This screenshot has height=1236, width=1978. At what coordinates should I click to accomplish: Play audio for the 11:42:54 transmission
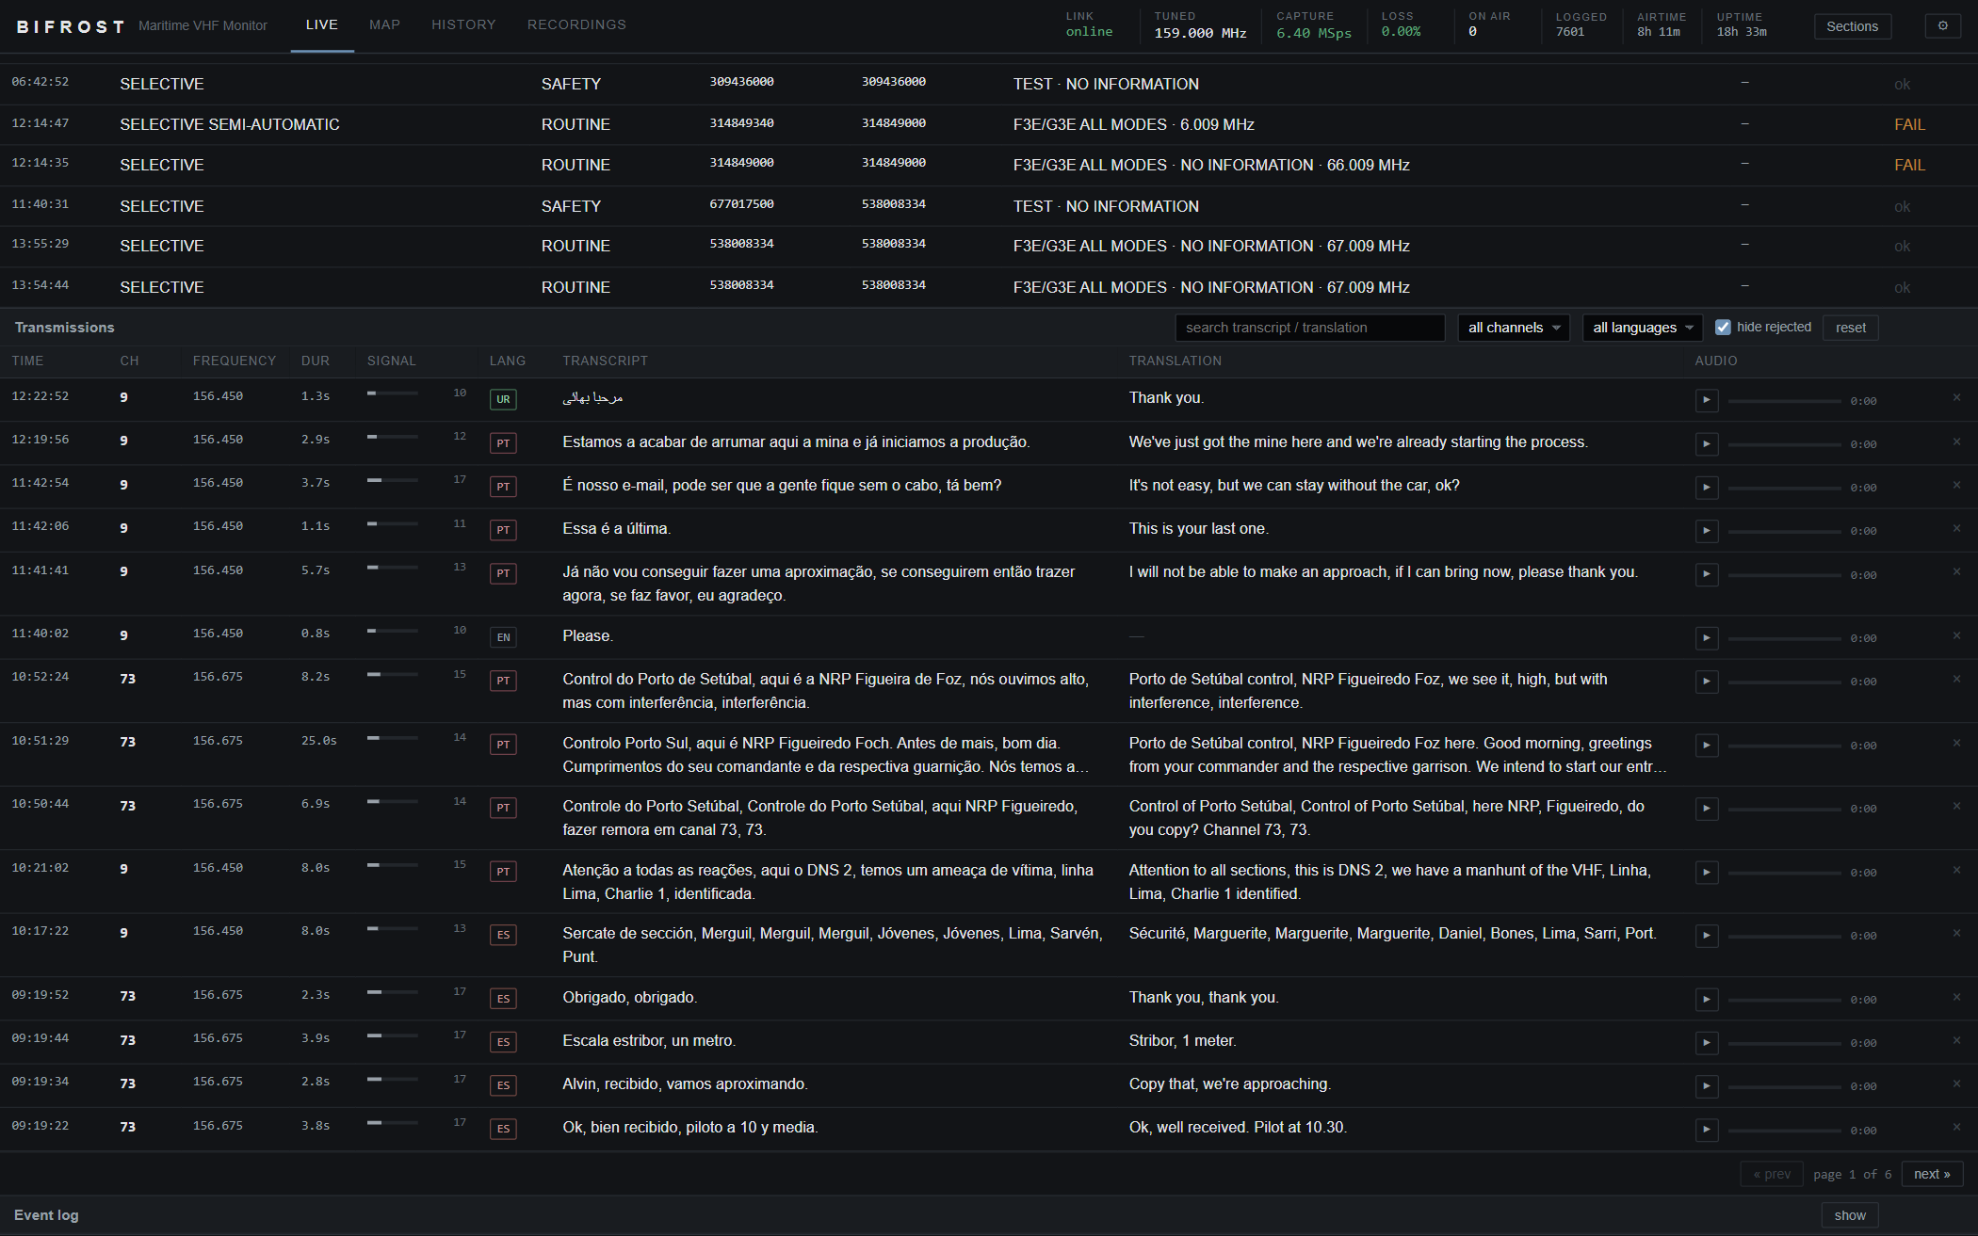click(x=1707, y=487)
